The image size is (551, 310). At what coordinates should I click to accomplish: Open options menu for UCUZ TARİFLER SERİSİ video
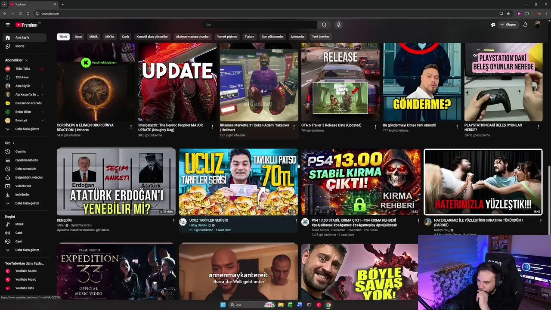296,221
